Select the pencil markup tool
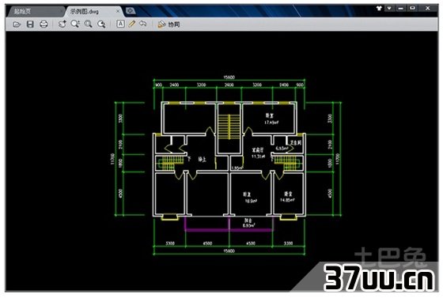Image resolution: width=443 pixels, height=298 pixels. pyautogui.click(x=131, y=24)
